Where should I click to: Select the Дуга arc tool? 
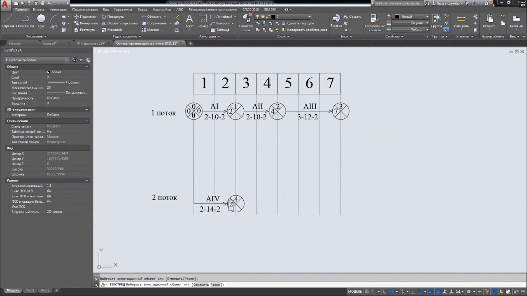[x=54, y=21]
